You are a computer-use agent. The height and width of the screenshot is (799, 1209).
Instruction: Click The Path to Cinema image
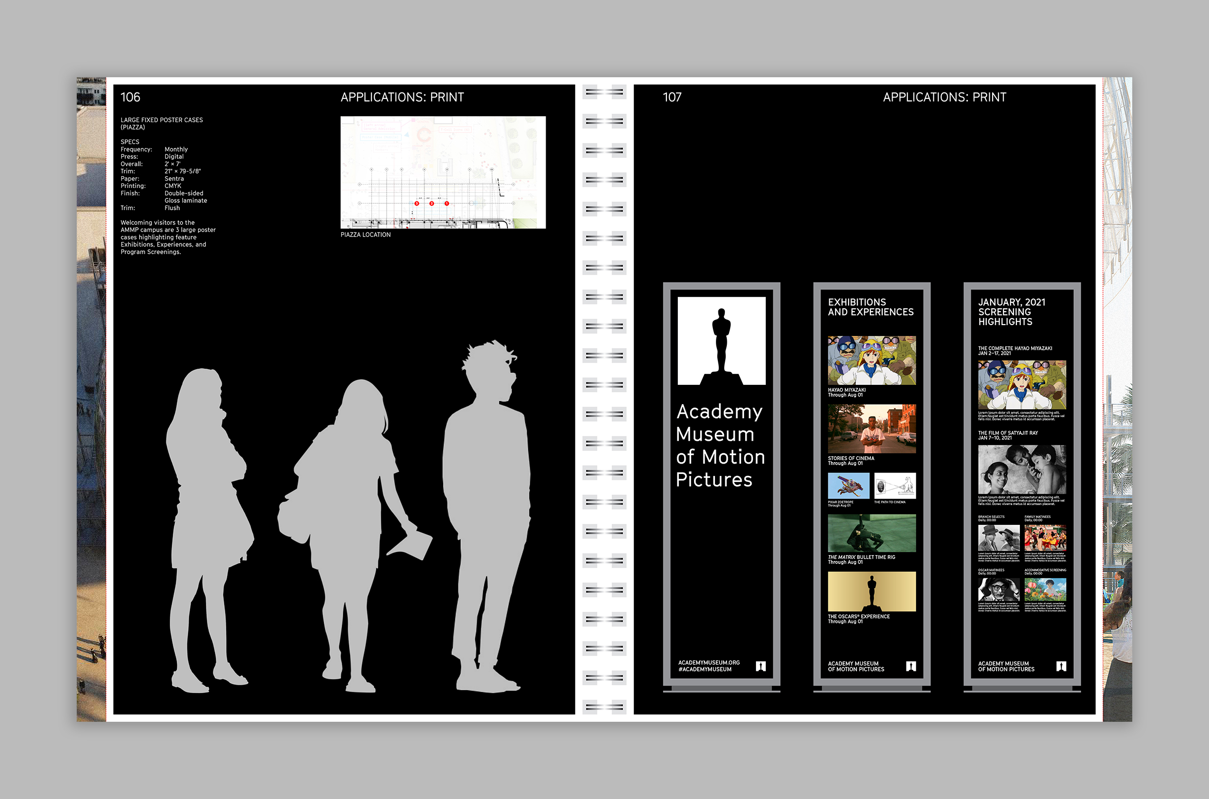point(895,486)
